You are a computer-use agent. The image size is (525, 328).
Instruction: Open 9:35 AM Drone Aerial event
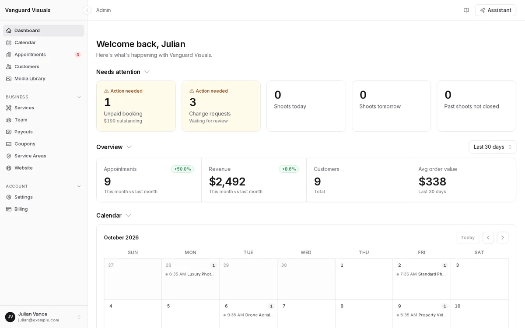click(x=248, y=315)
